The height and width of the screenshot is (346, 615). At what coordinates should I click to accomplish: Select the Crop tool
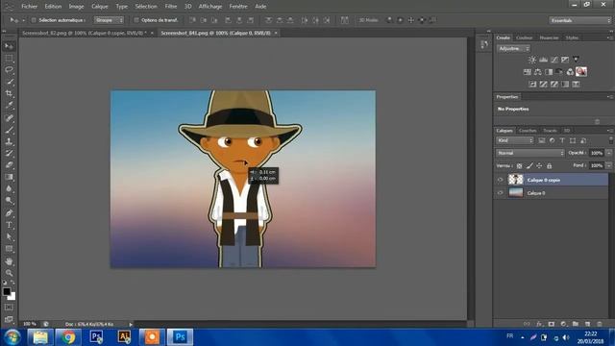9,93
